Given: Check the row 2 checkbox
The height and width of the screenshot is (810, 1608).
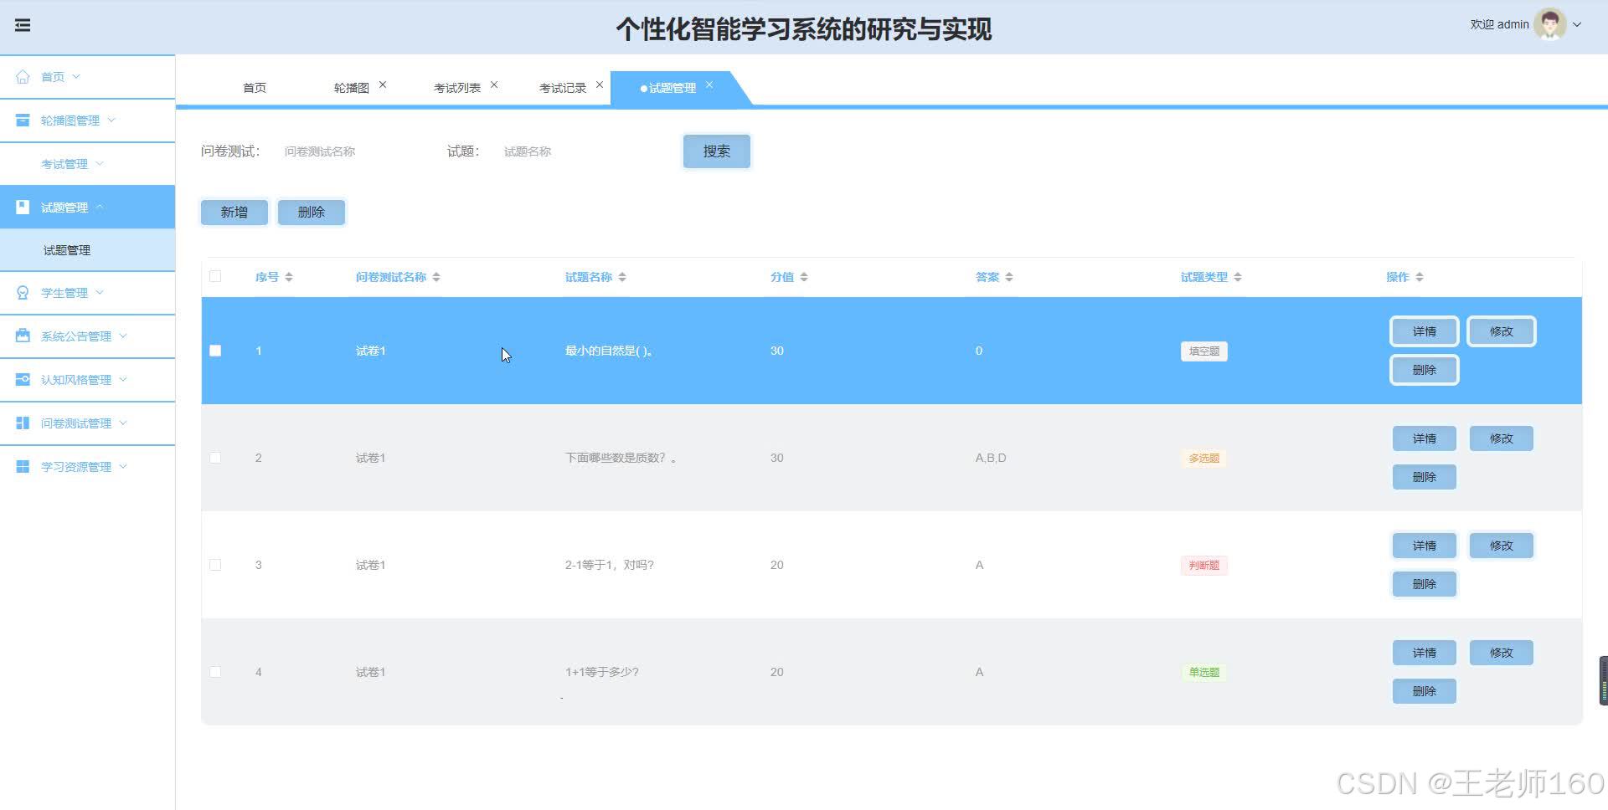Looking at the screenshot, I should (x=215, y=458).
